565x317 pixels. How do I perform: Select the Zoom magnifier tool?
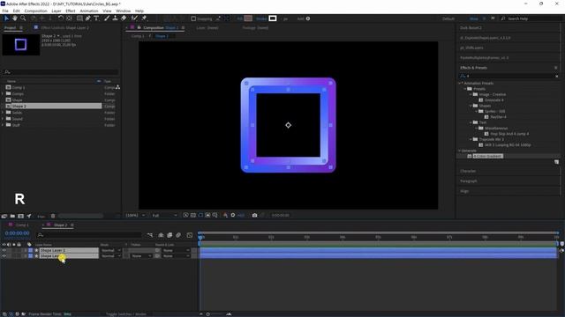click(23, 18)
